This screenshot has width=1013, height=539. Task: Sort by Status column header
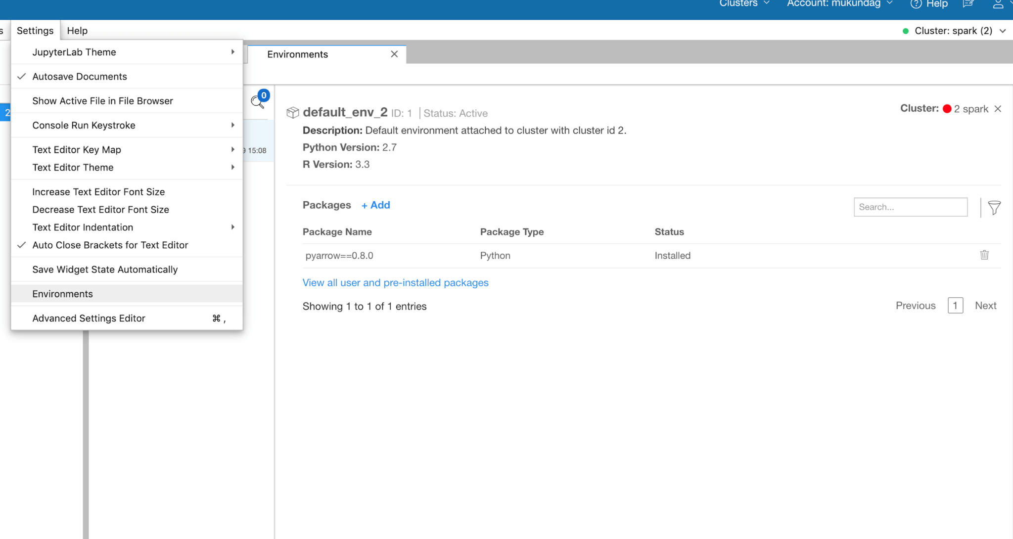669,231
